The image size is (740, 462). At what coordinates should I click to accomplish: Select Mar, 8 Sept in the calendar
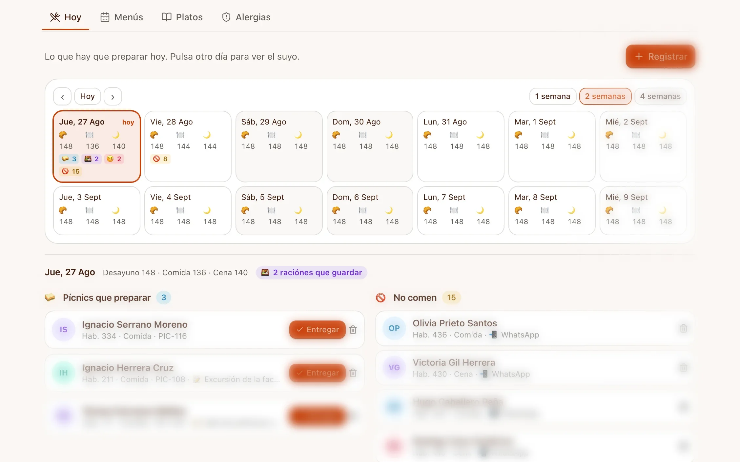pyautogui.click(x=552, y=211)
